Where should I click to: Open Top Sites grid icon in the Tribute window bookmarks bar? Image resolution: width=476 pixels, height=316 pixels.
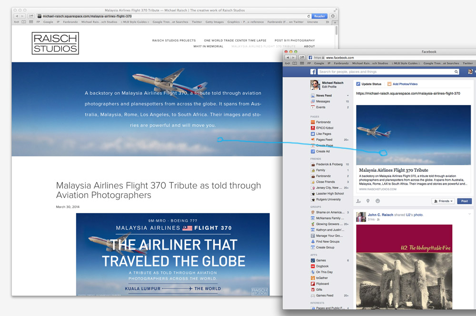click(31, 22)
